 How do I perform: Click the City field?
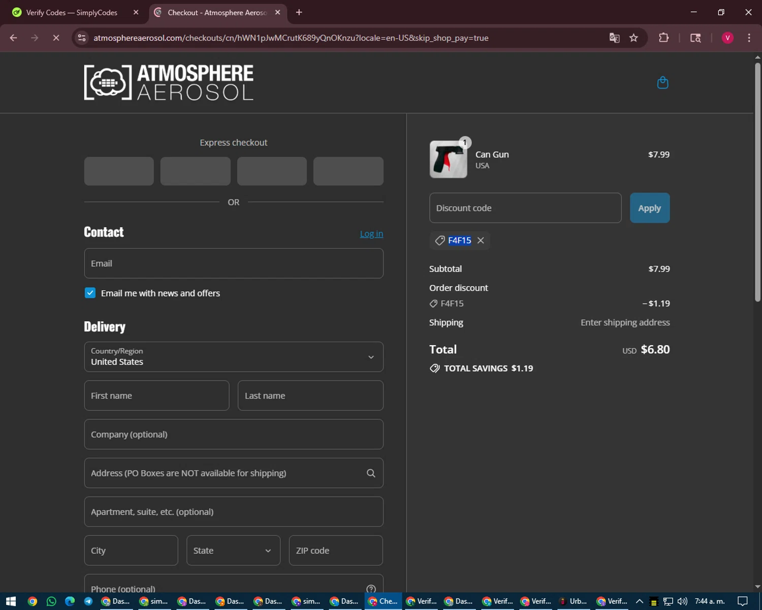coord(131,551)
